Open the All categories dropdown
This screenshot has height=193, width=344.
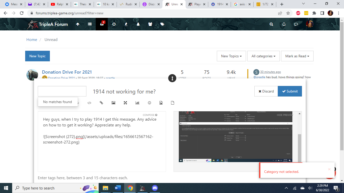263,56
